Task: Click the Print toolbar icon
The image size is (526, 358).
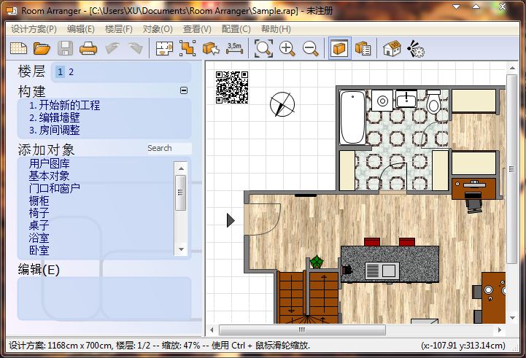Action: click(88, 49)
